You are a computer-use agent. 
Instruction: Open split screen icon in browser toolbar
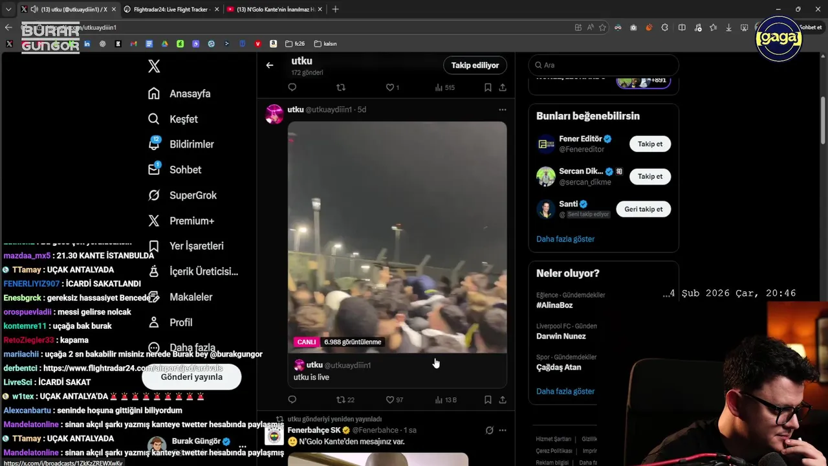tap(682, 27)
